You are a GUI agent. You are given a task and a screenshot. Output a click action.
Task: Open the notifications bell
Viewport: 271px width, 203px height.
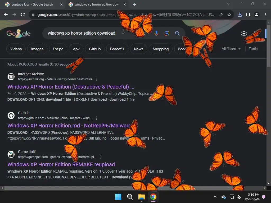click(264, 197)
